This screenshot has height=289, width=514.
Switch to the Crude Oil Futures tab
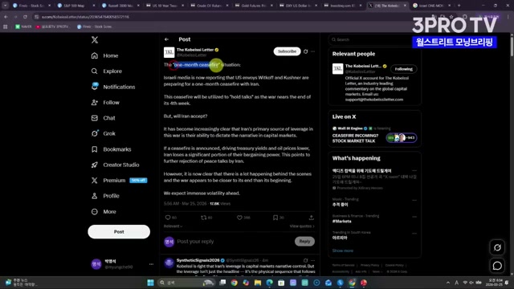209,6
